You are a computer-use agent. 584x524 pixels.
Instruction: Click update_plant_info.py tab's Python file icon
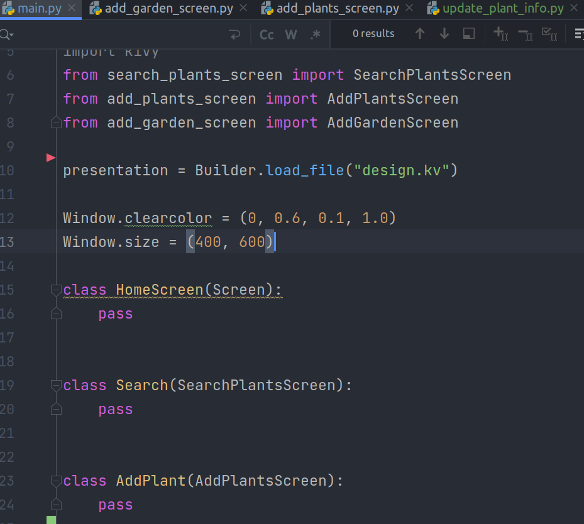[432, 8]
